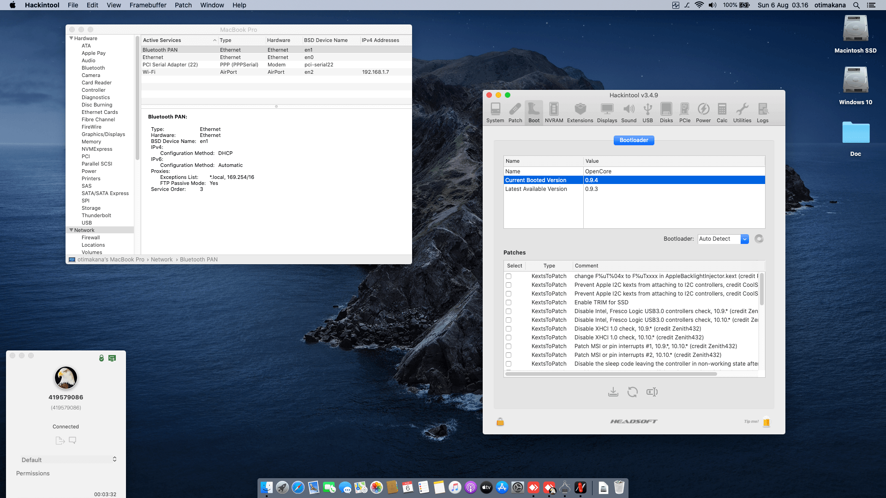Open the Sound section
Viewport: 886px width, 498px height.
(629, 113)
